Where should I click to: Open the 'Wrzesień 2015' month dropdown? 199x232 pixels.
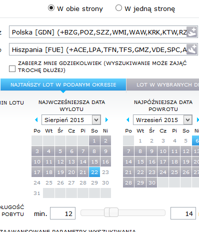[162, 119]
